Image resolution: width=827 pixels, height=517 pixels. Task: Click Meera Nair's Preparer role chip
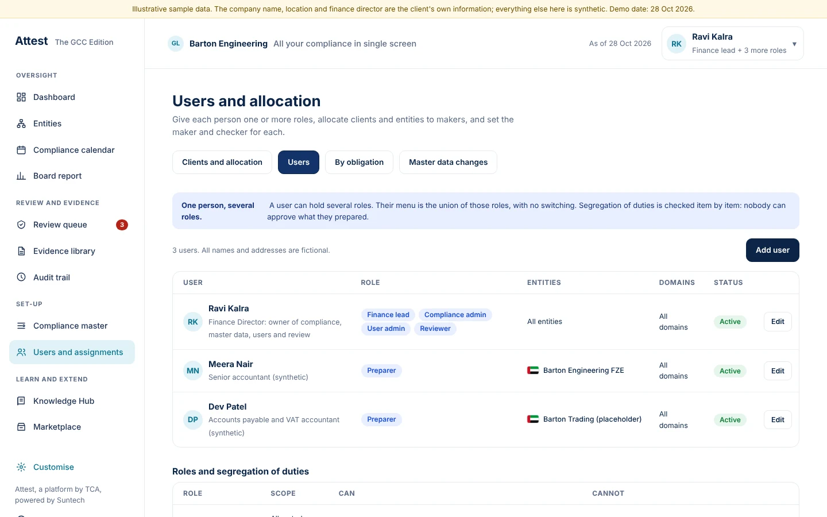click(x=381, y=371)
